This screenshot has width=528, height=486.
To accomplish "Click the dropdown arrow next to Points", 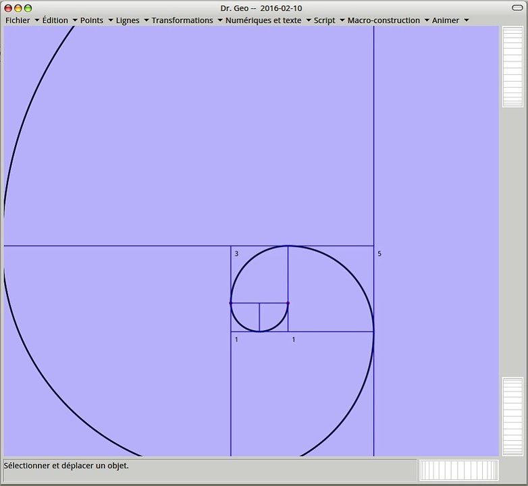I will click(111, 20).
